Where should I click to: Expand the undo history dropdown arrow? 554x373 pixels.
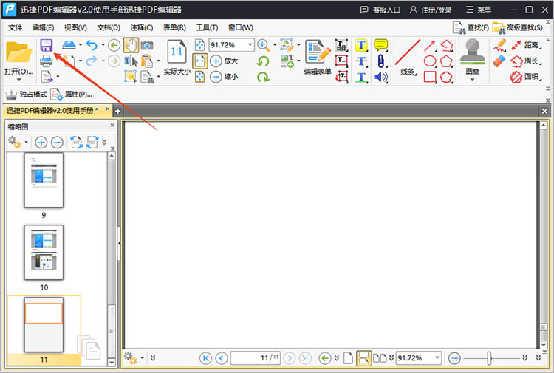tap(103, 45)
